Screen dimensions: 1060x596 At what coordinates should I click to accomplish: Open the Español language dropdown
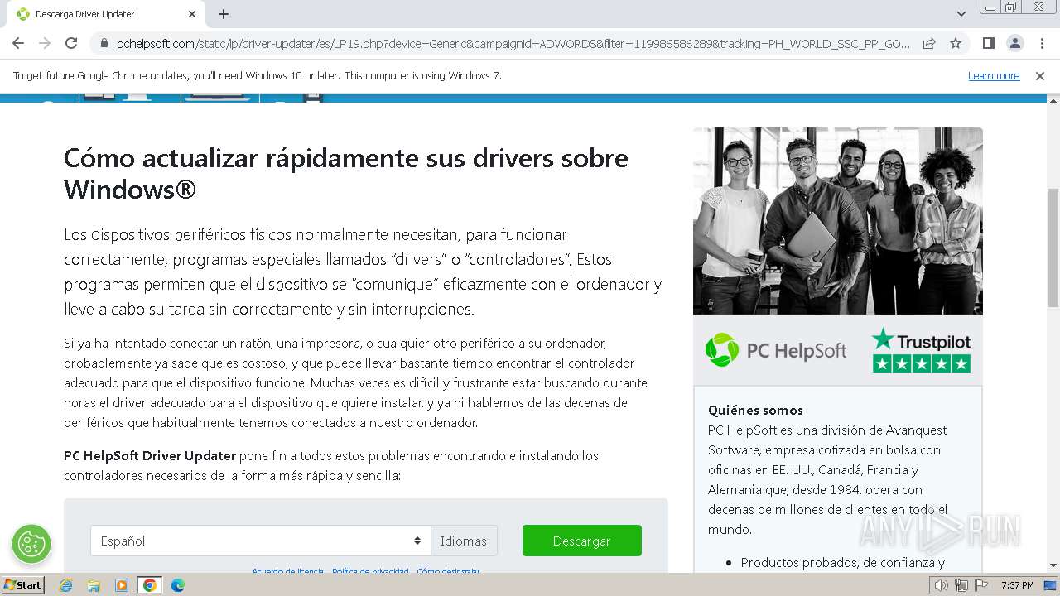[x=260, y=541]
